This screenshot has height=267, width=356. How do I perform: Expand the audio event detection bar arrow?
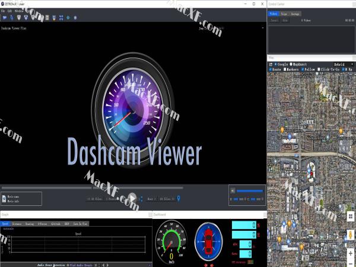point(150,265)
